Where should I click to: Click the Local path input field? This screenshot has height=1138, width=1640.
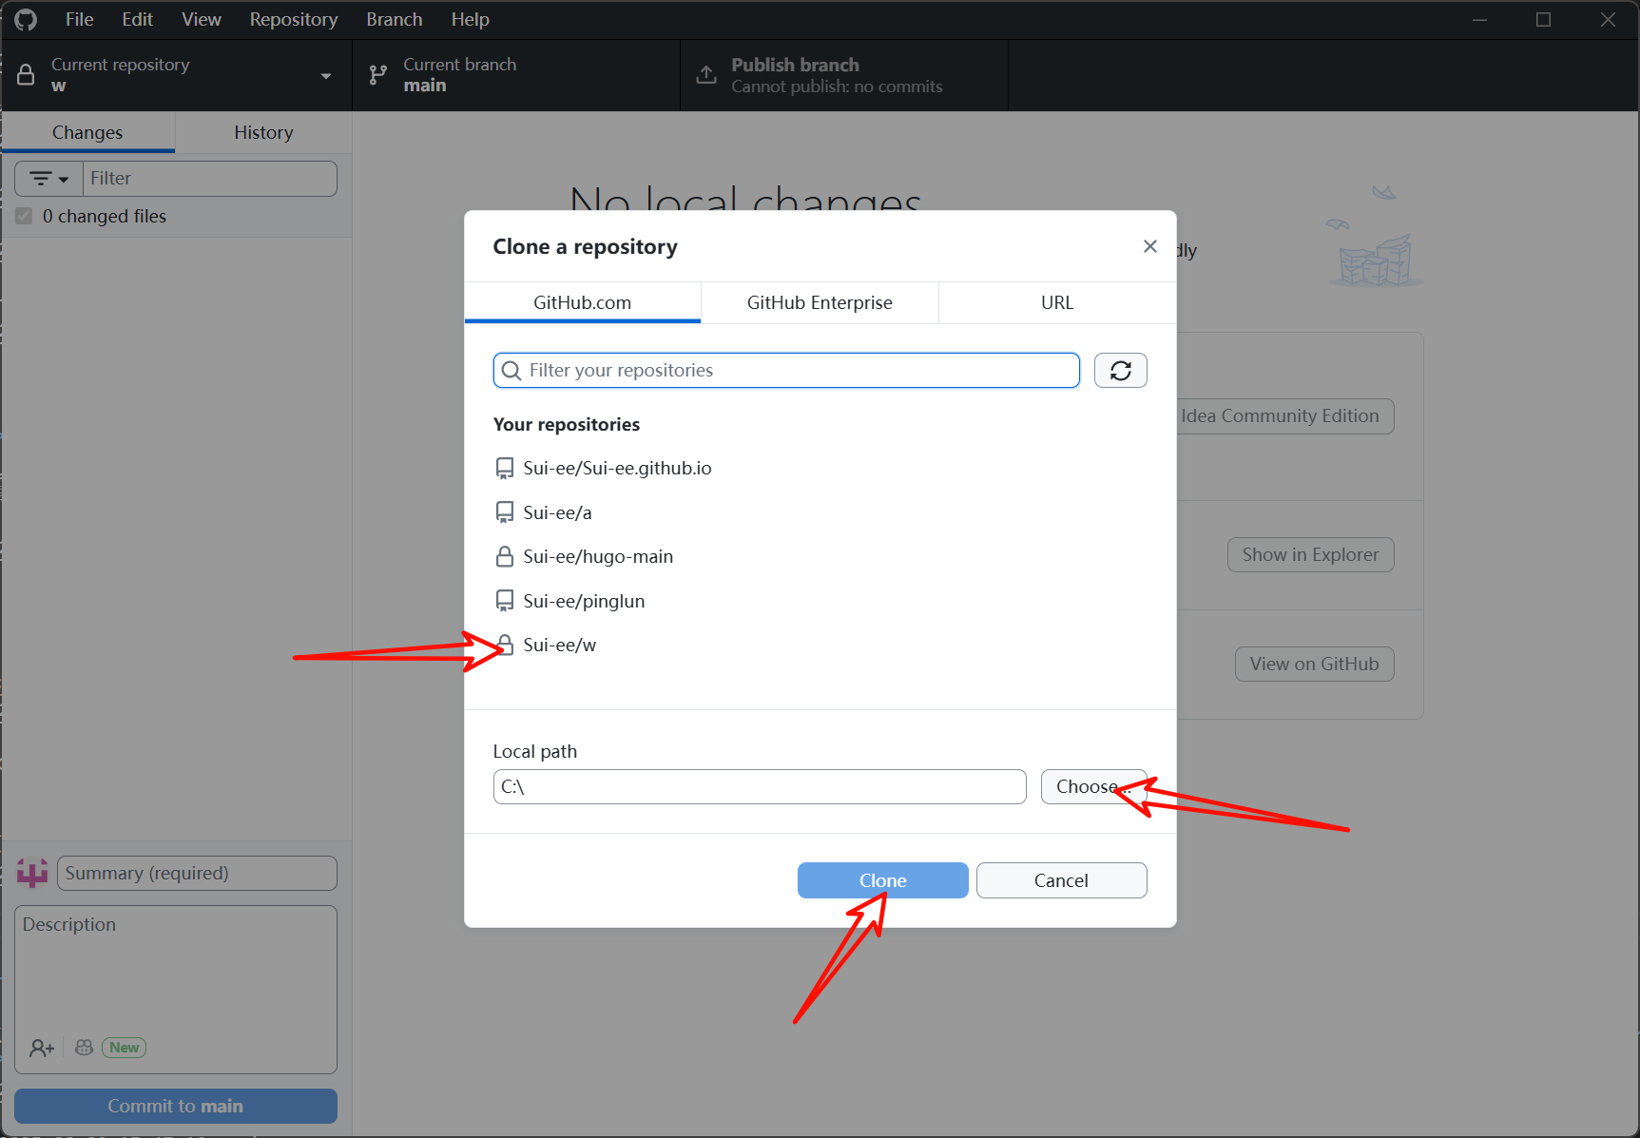tap(760, 786)
